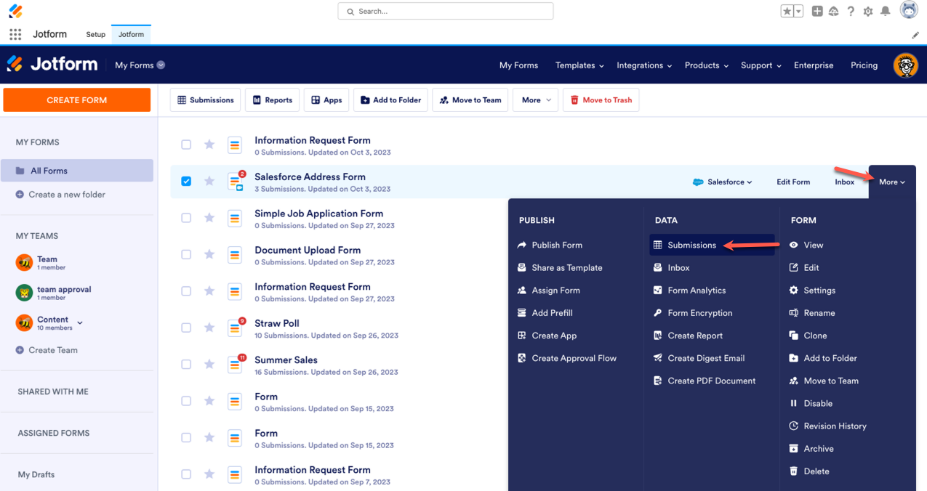The width and height of the screenshot is (927, 491).
Task: Click the Salesforce user avatar at top
Action: point(909,10)
